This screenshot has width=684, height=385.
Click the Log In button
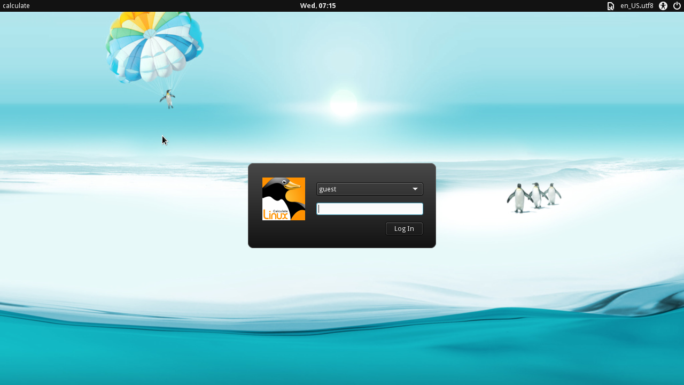click(404, 229)
